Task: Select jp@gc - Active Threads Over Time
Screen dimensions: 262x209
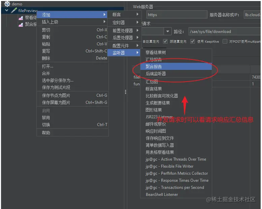Action: [x=176, y=159]
